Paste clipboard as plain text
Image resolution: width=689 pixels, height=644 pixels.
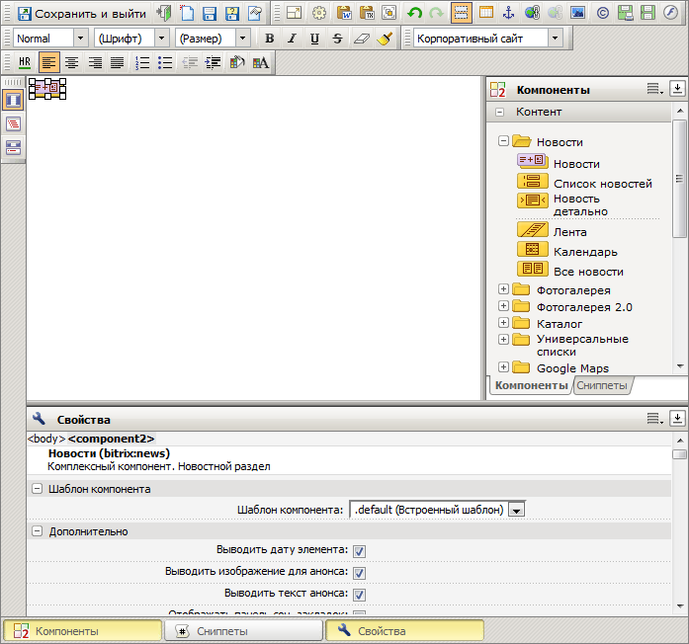coord(367,13)
